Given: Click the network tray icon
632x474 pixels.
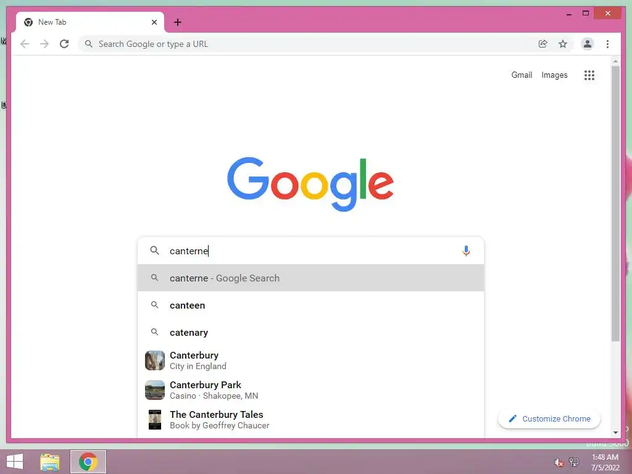Looking at the screenshot, I should coord(573,462).
